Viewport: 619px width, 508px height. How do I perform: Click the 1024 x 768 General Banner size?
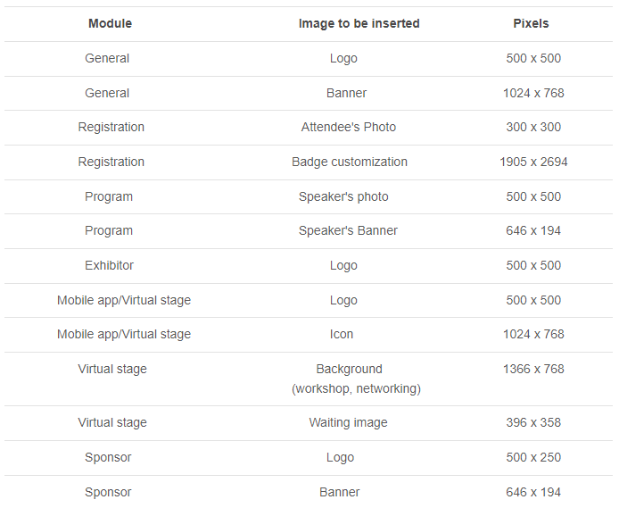pos(533,93)
